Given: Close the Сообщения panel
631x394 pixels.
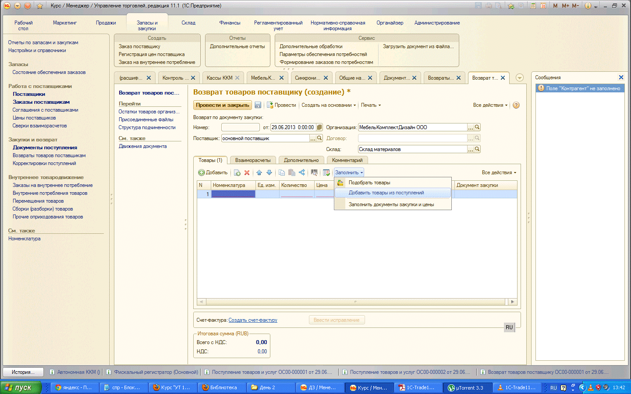Looking at the screenshot, I should tap(621, 77).
